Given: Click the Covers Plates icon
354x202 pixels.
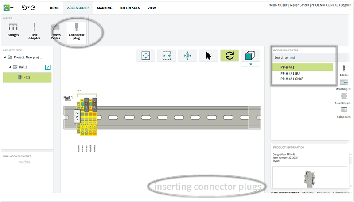Looking at the screenshot, I should click(x=55, y=30).
